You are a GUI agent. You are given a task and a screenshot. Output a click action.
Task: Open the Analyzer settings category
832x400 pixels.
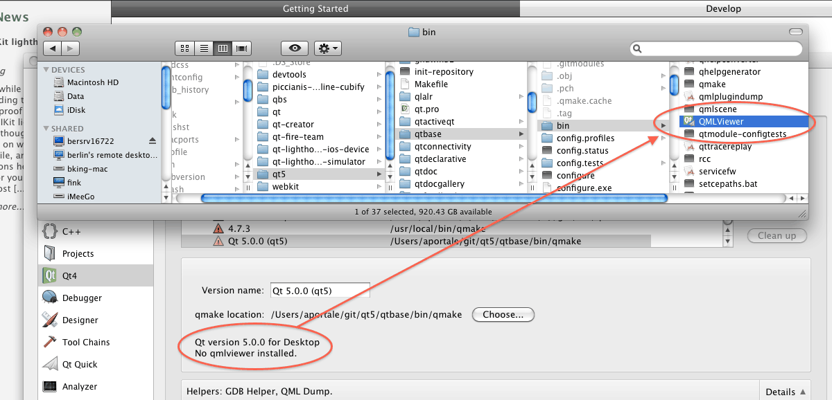[80, 386]
